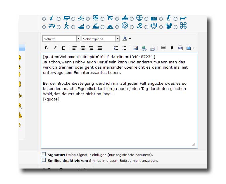The height and width of the screenshot is (184, 226).
Task: Center align the post text
Action: point(83,48)
